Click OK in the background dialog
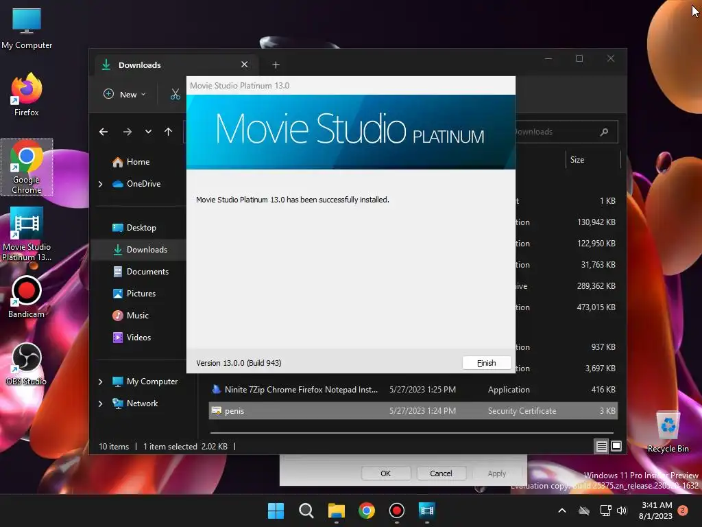 tap(385, 473)
